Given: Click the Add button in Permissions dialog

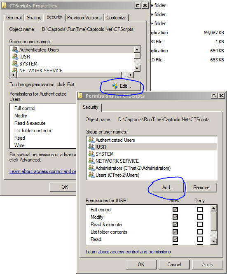Looking at the screenshot, I should pyautogui.click(x=168, y=187).
